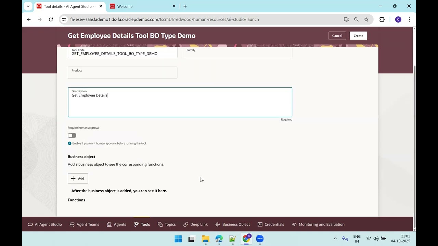Open the Chrome profile avatar
The width and height of the screenshot is (438, 246).
[x=398, y=19]
